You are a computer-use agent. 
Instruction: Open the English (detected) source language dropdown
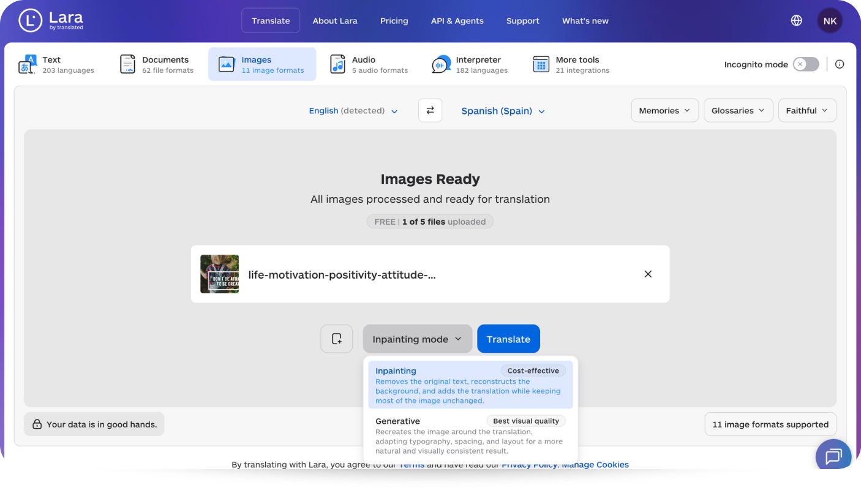[x=353, y=111]
